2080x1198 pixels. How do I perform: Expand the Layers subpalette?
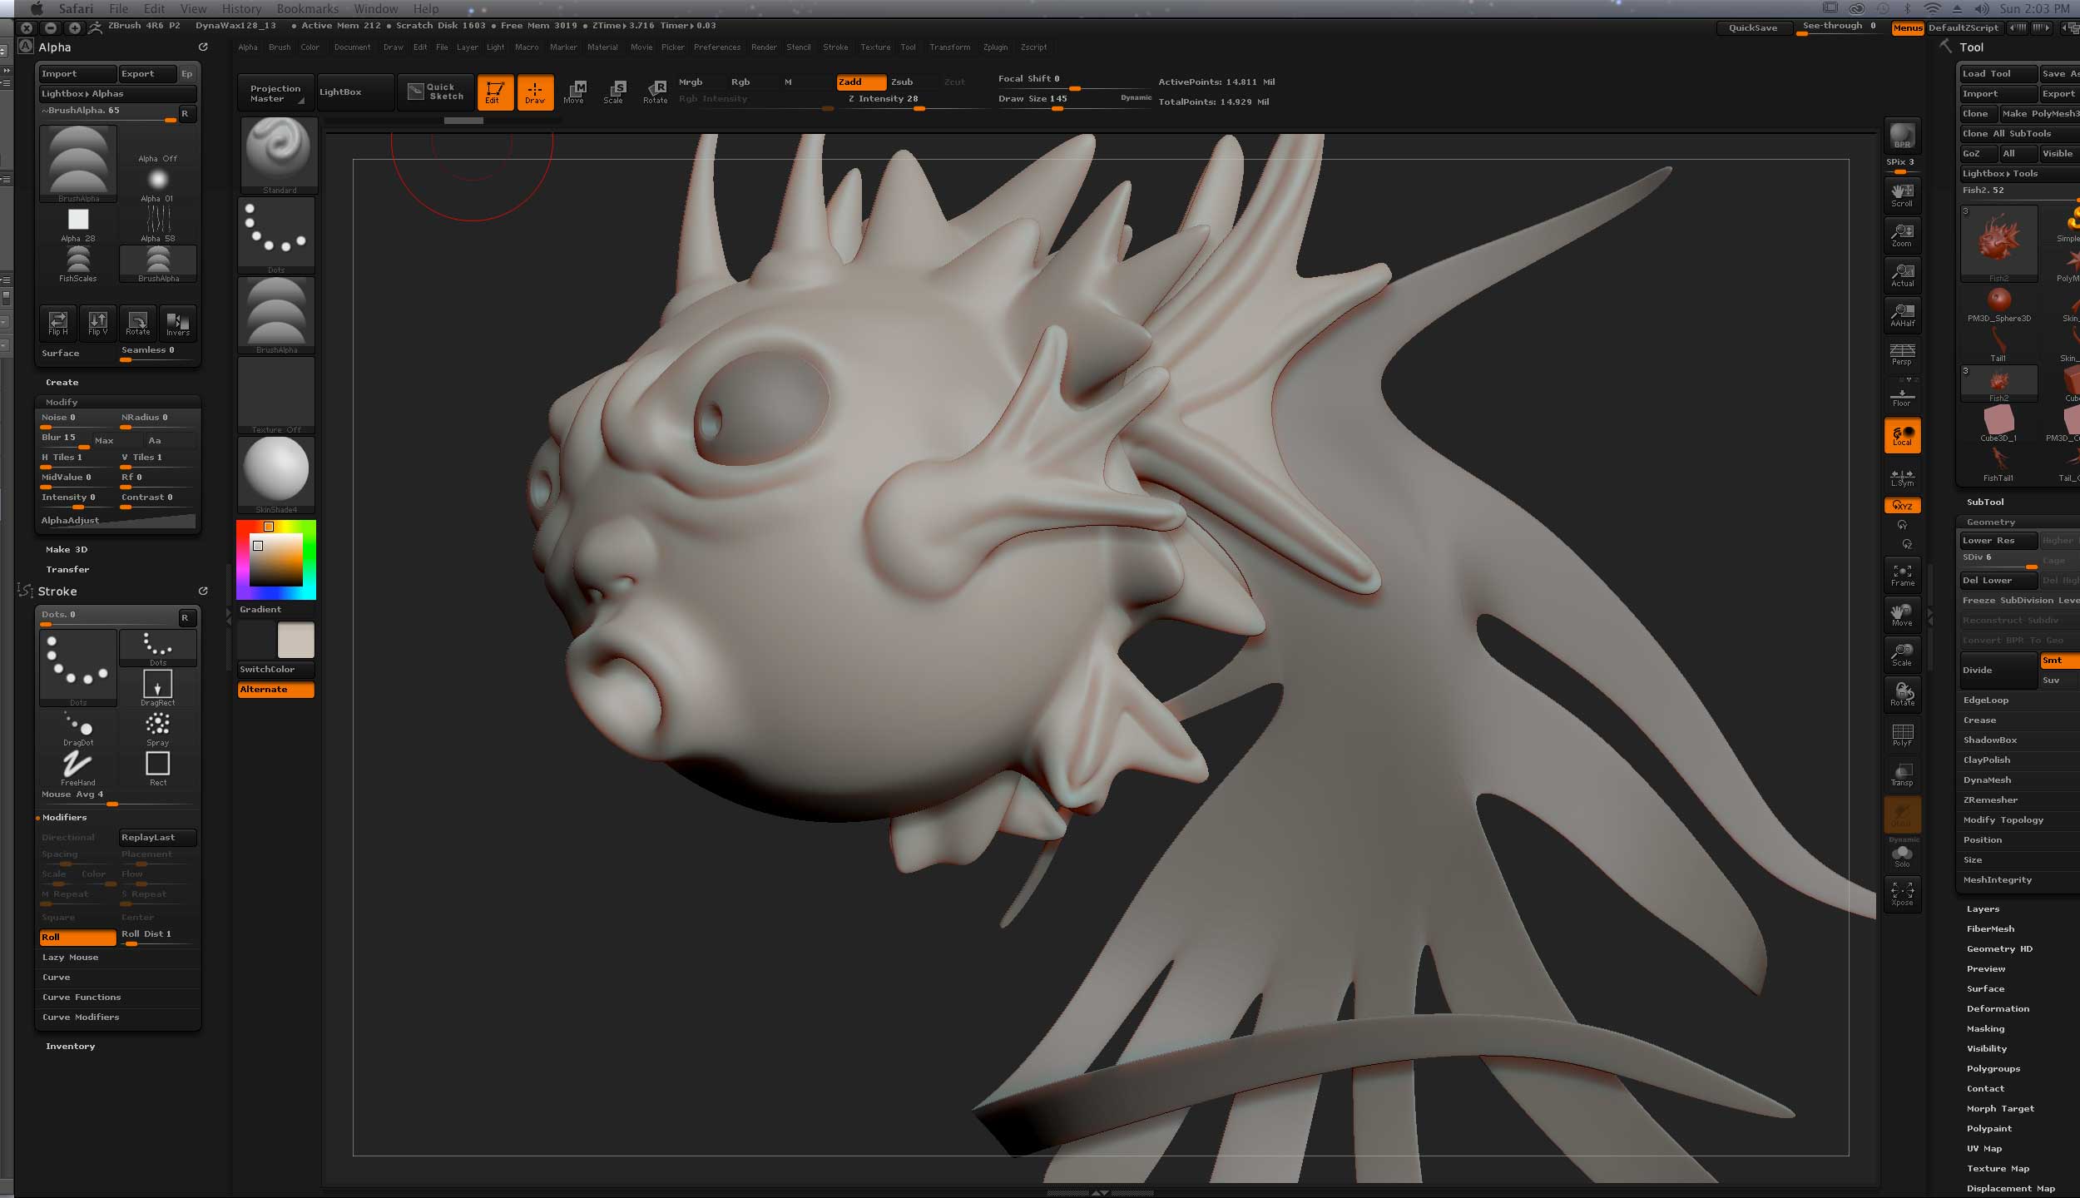point(1983,908)
